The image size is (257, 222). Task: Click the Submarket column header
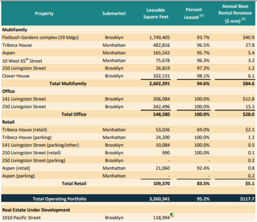tap(114, 13)
